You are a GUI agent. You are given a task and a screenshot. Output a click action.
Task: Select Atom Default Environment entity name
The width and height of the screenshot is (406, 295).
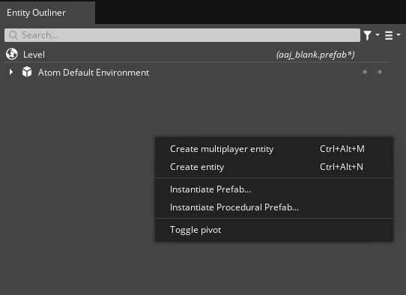(x=94, y=73)
